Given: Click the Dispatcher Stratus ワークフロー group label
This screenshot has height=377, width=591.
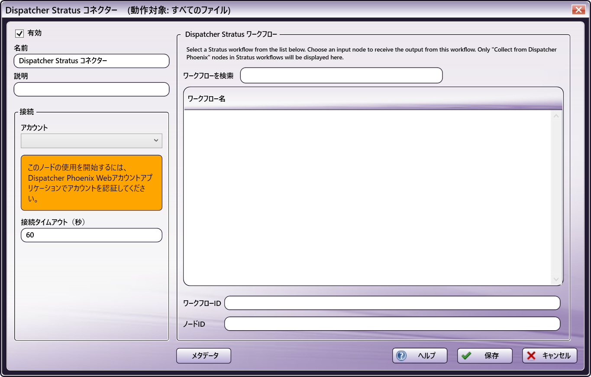Looking at the screenshot, I should click(x=231, y=34).
